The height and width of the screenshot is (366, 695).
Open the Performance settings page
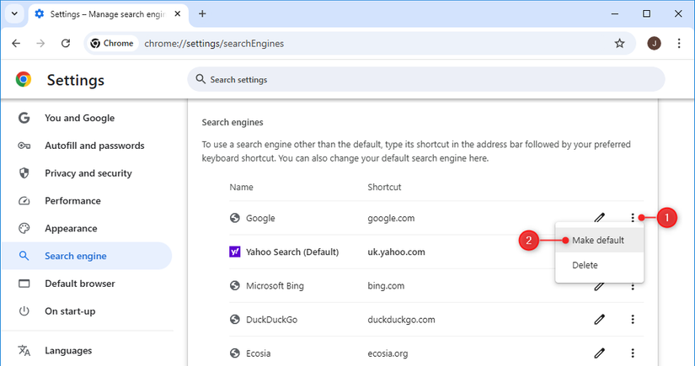[72, 201]
